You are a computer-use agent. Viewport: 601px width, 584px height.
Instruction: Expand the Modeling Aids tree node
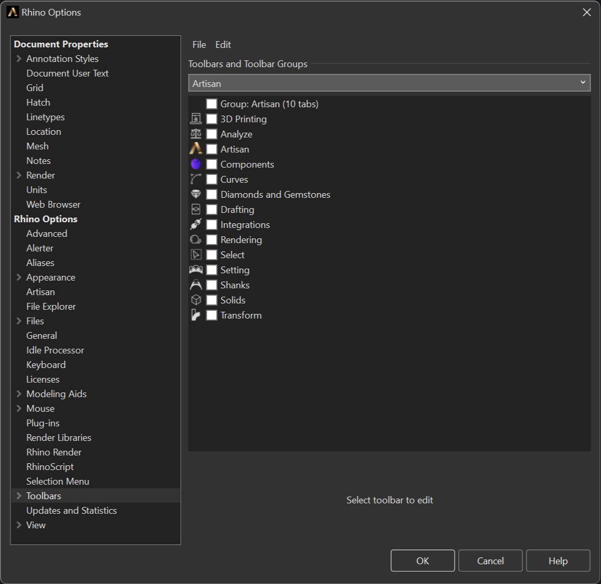point(19,393)
